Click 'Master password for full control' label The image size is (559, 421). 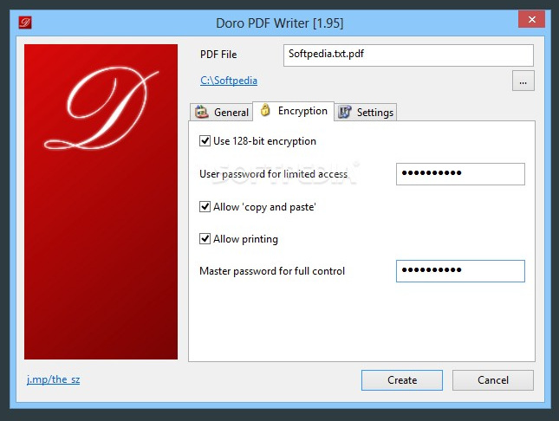point(272,271)
